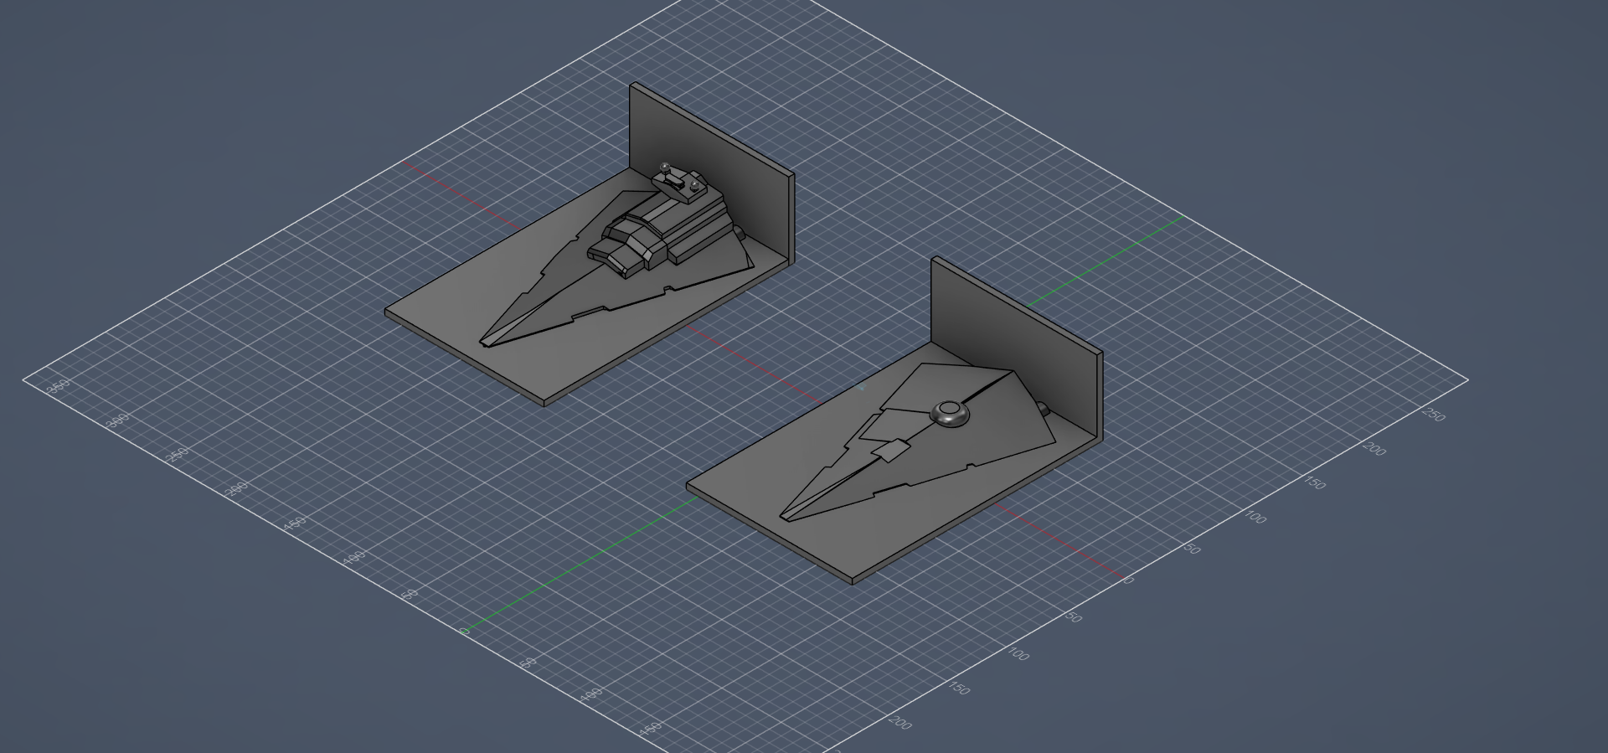
Task: Click the "300" grid axis label
Action: [118, 420]
